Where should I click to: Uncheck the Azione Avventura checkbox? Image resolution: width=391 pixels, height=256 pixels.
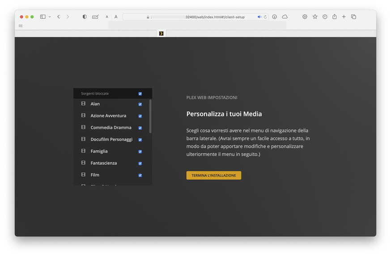coord(140,116)
